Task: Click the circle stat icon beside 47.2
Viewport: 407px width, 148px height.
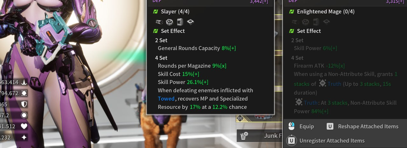Action: click(x=24, y=115)
